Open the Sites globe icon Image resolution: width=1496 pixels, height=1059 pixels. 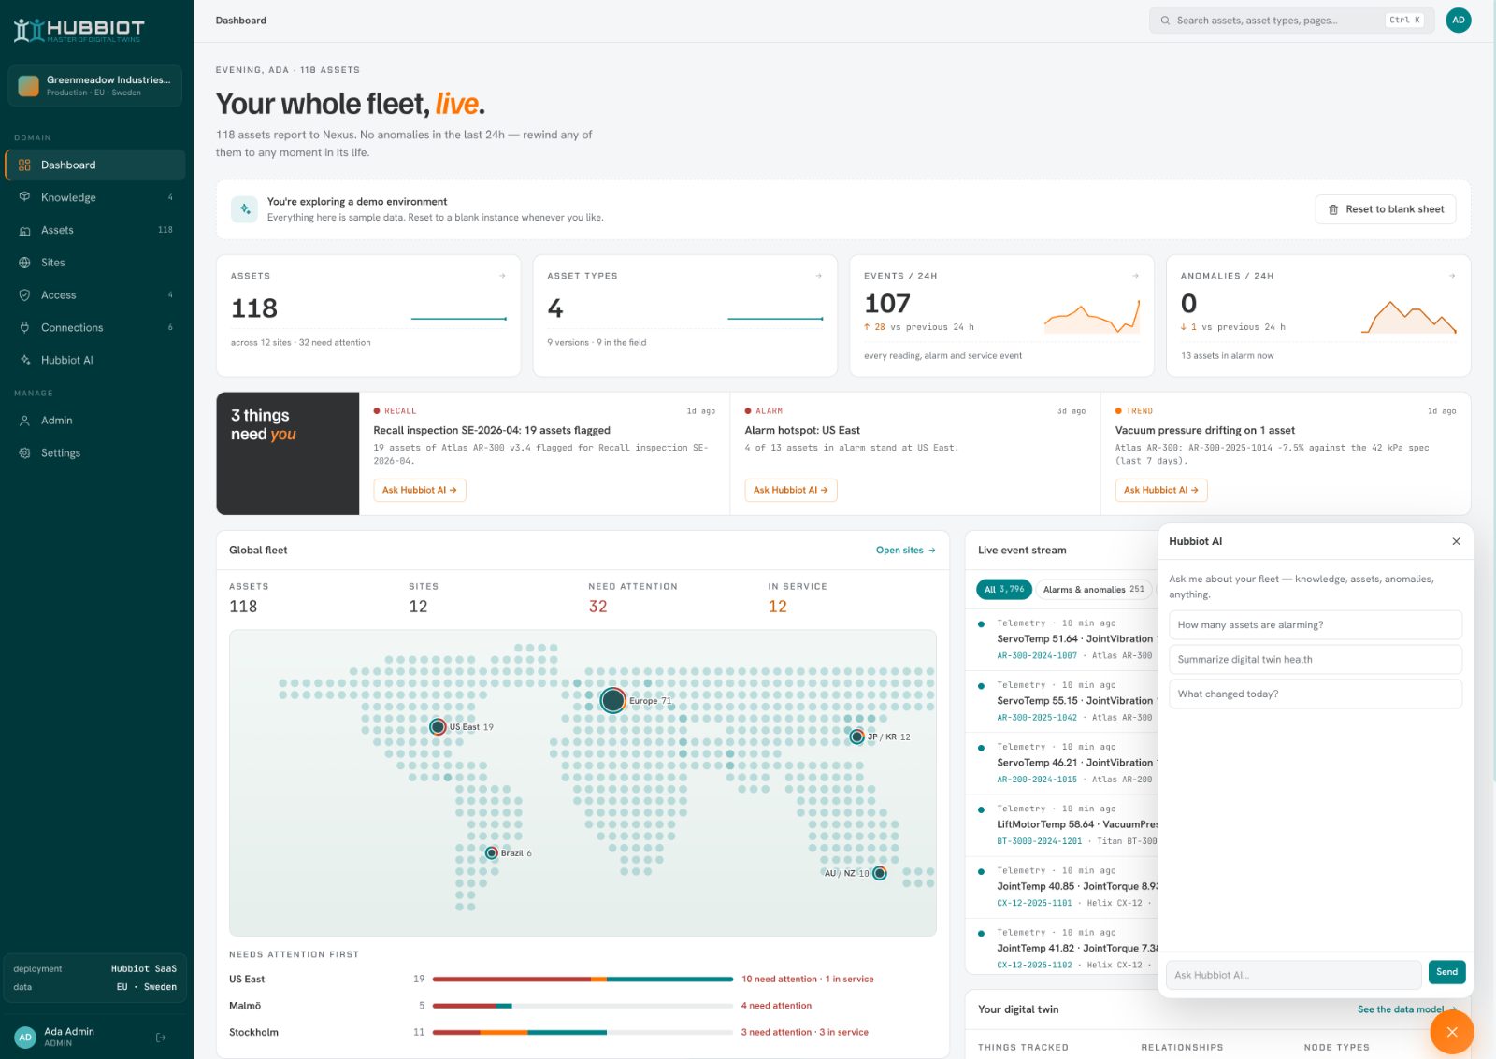[24, 263]
